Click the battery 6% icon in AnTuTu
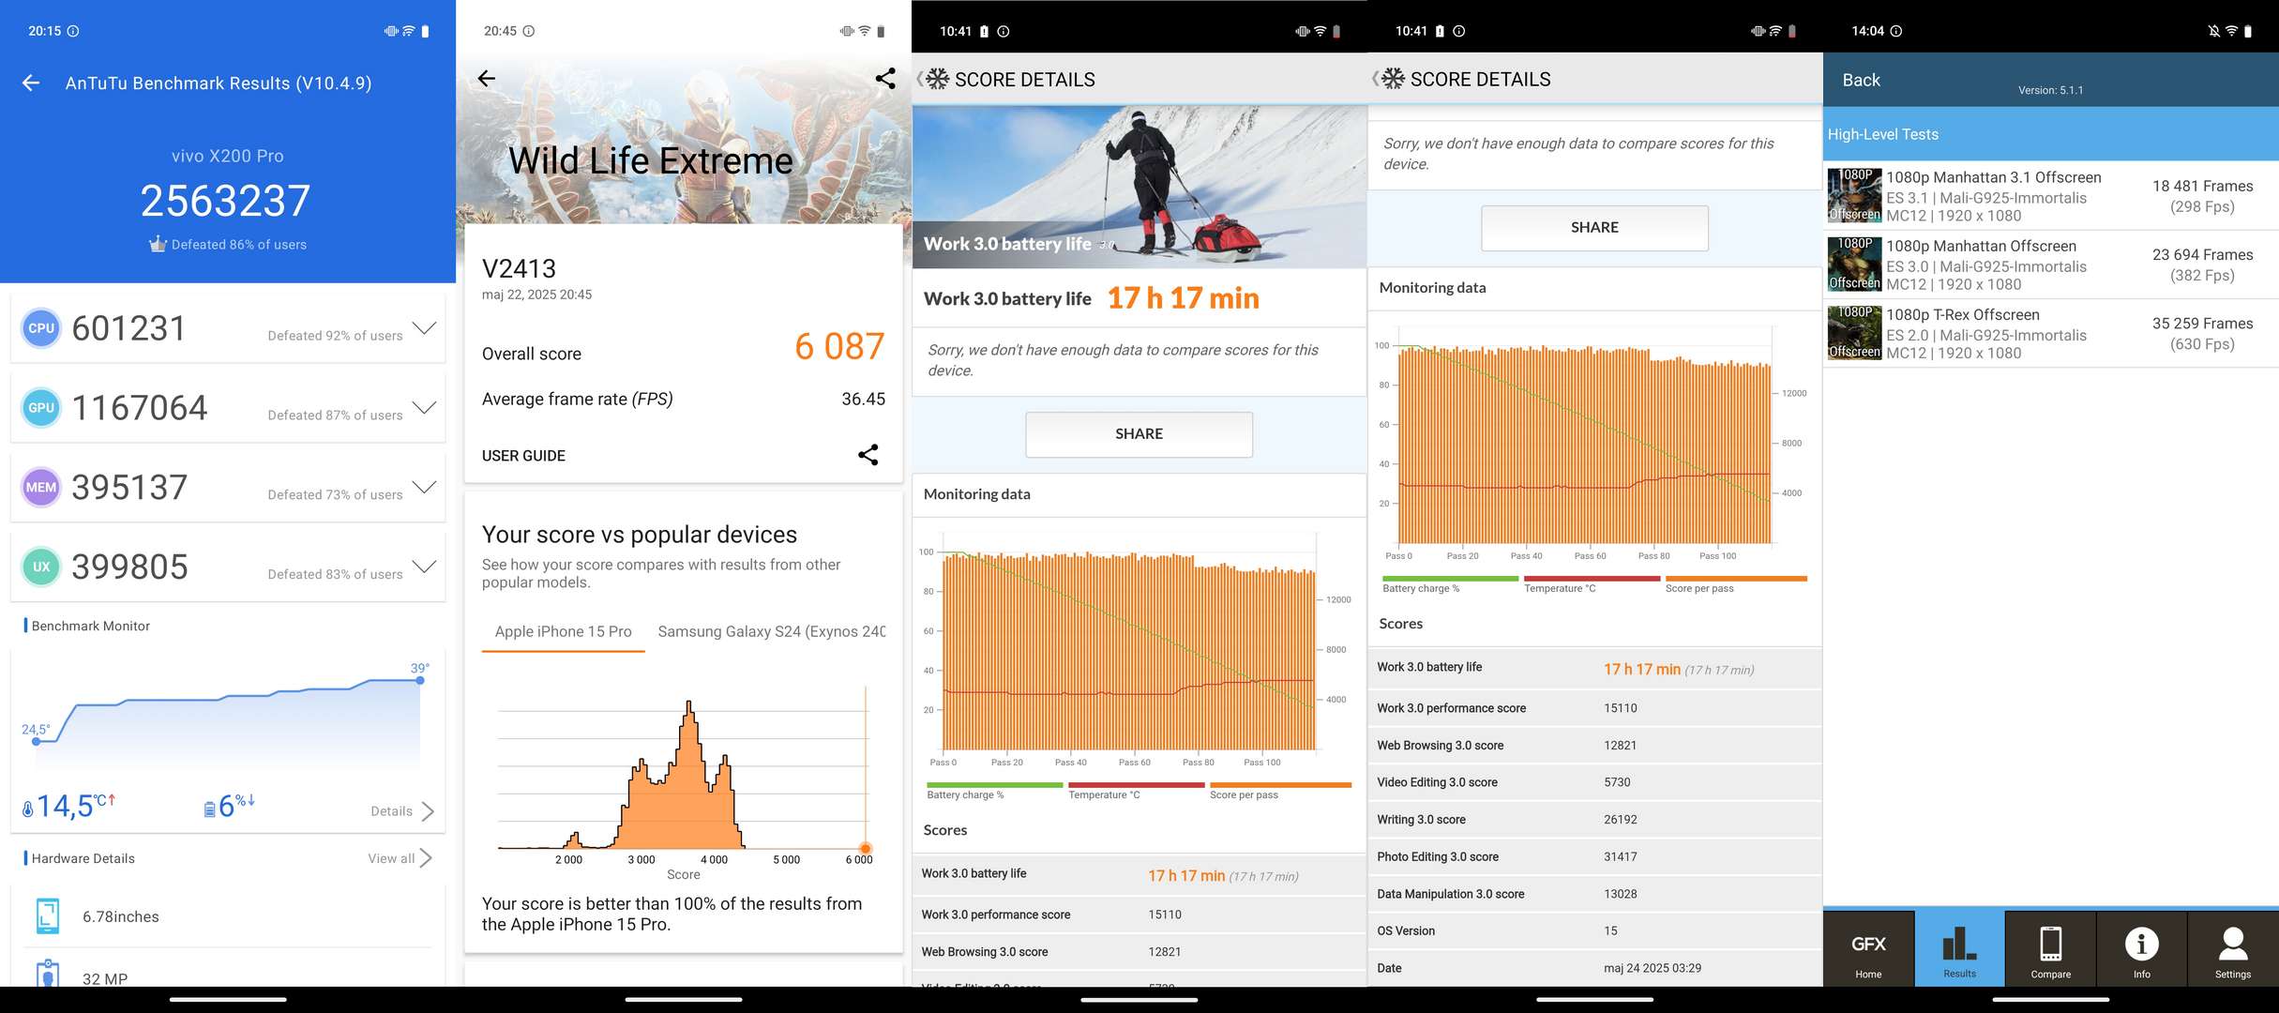2279x1013 pixels. pos(209,809)
